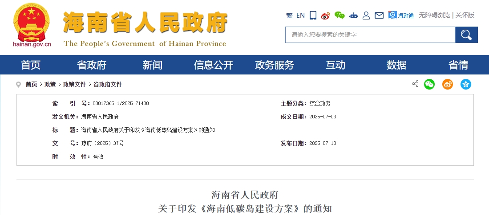This screenshot has width=489, height=215.
Task: Click the user profile icon
Action: (x=366, y=16)
